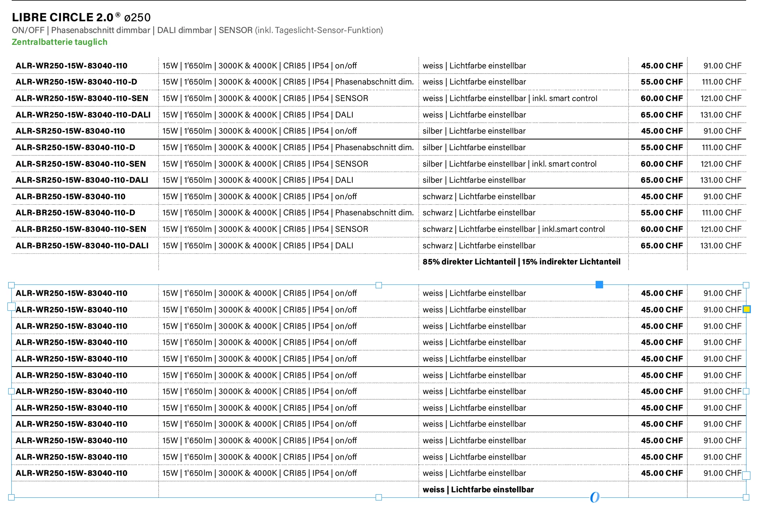This screenshot has width=763, height=517.
Task: Click the solid blue anchored object control
Action: 599,284
